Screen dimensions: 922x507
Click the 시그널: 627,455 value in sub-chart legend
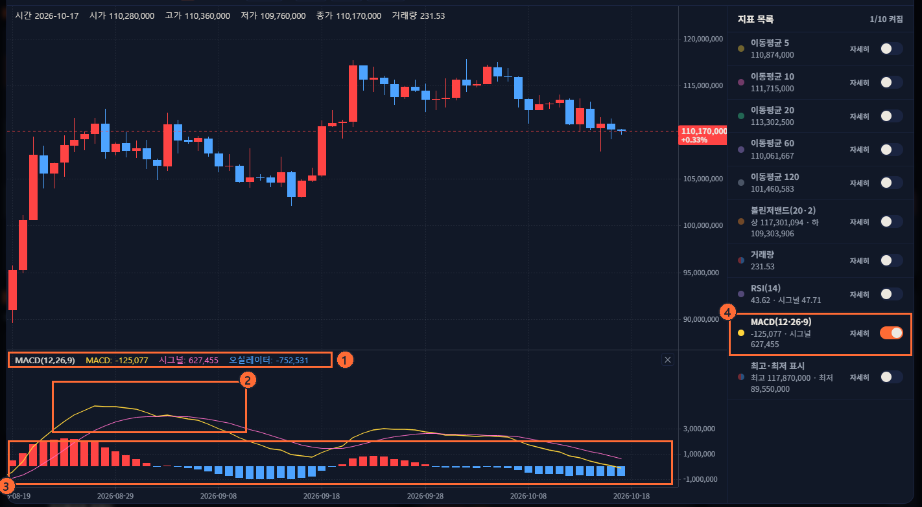(x=189, y=360)
